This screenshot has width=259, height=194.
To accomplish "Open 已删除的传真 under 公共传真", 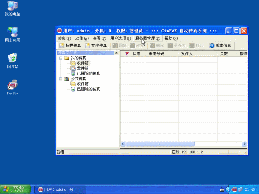I will [88, 89].
